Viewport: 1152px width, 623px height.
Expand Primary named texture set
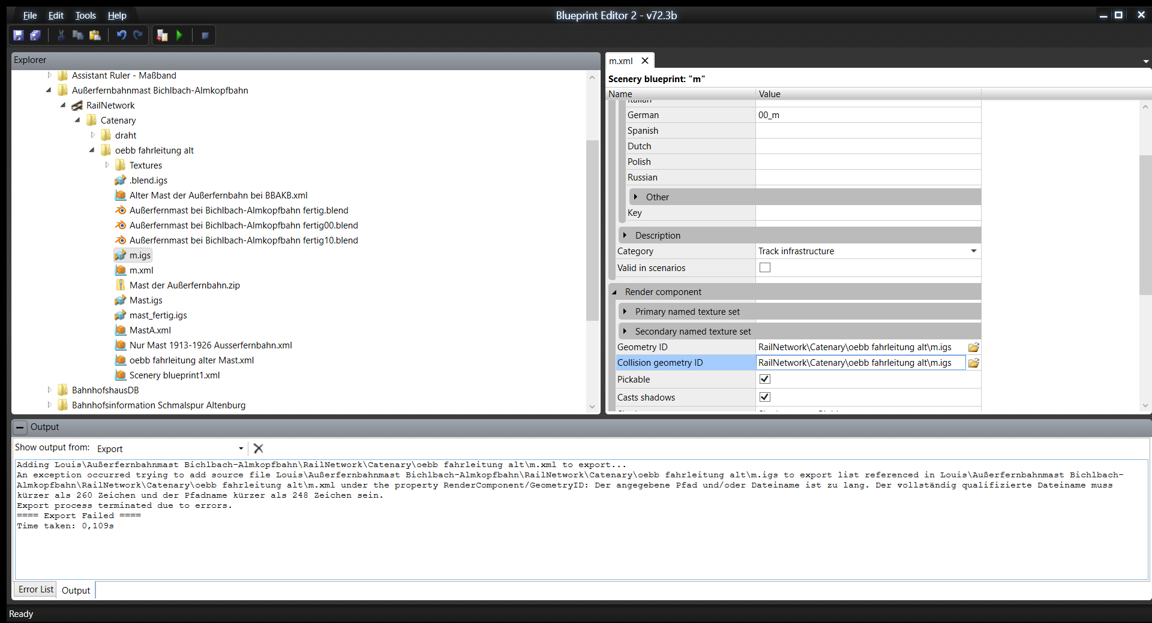[625, 312]
